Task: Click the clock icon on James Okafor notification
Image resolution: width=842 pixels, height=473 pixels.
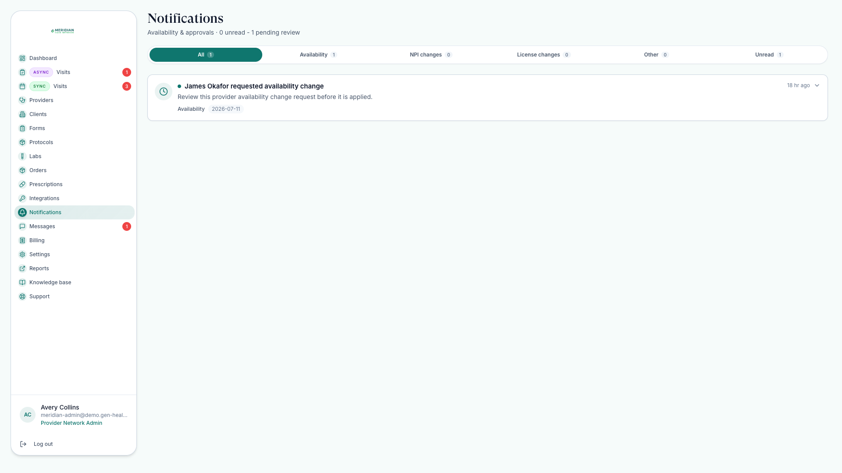Action: click(164, 92)
